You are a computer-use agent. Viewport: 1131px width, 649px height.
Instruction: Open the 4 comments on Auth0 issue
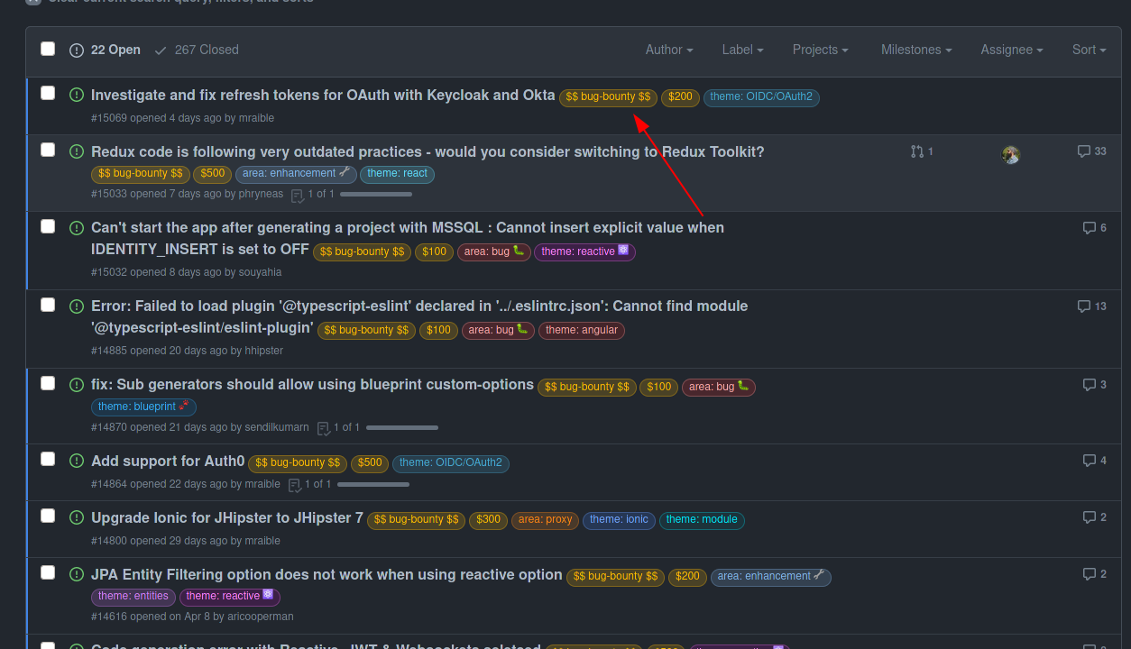[x=1094, y=461]
